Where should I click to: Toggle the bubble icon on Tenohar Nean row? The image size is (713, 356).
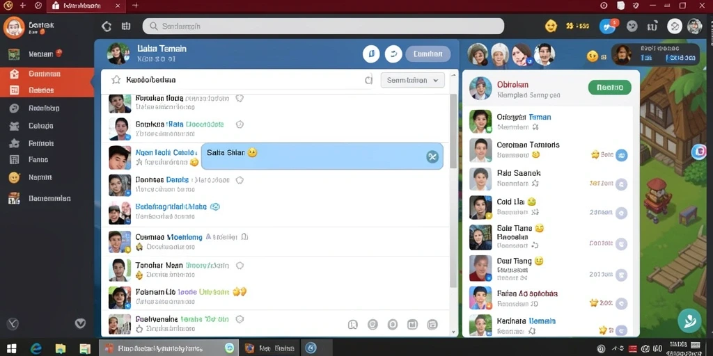(x=240, y=266)
